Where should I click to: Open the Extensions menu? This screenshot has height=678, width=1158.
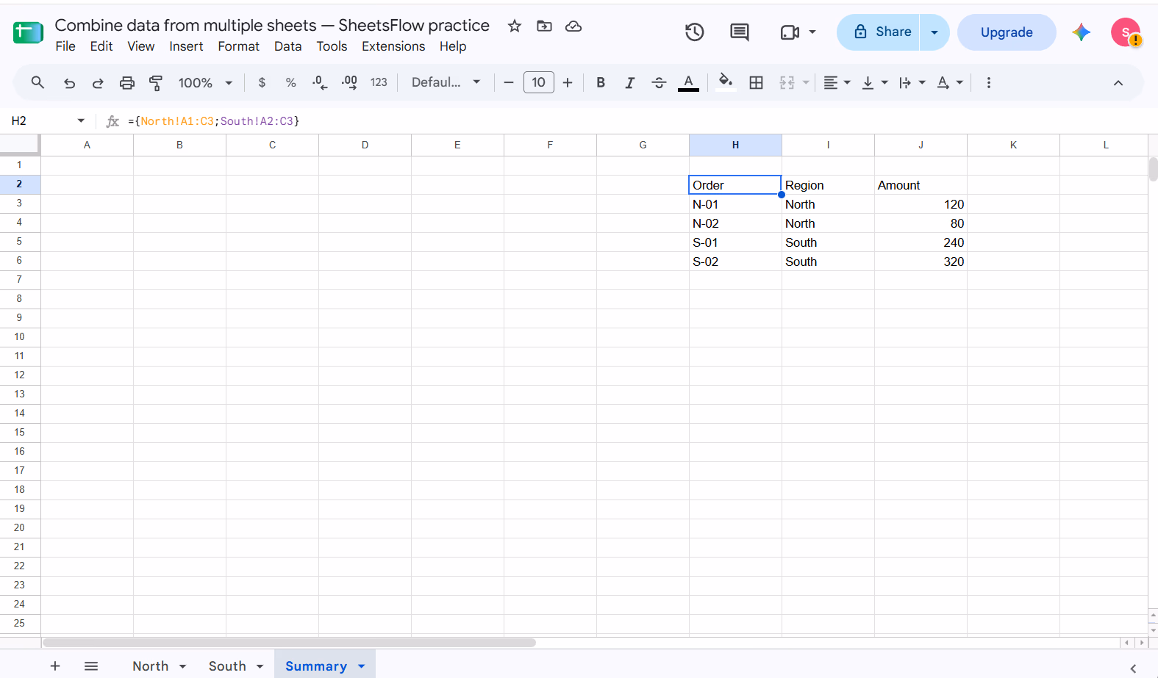[x=393, y=46]
